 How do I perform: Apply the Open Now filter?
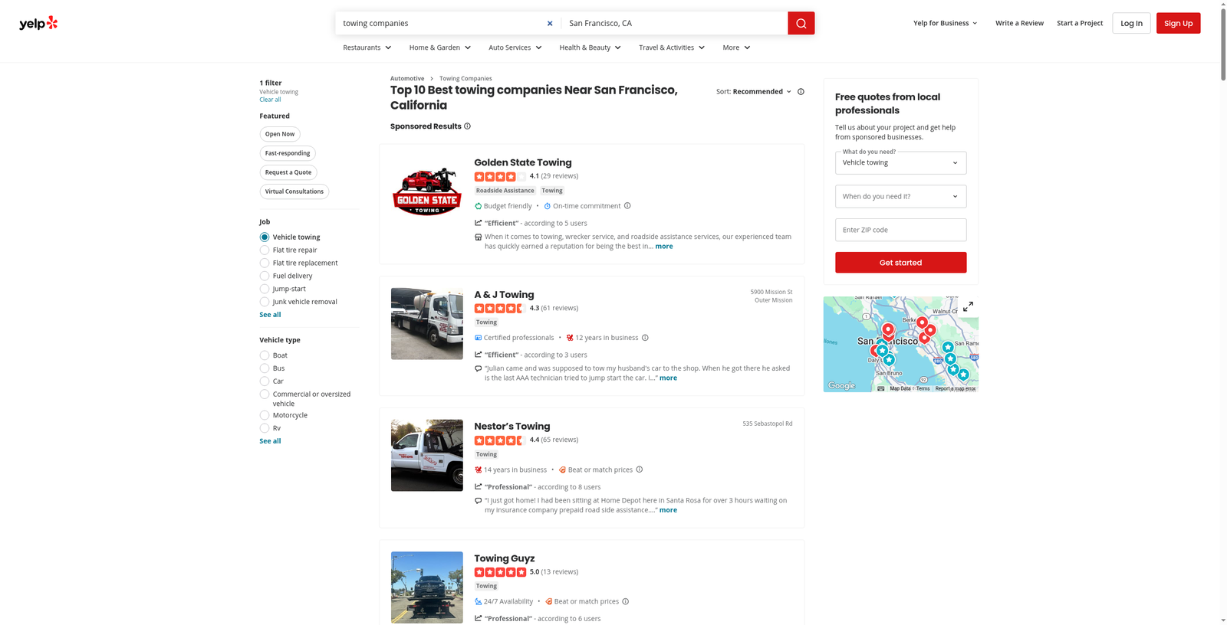coord(280,134)
